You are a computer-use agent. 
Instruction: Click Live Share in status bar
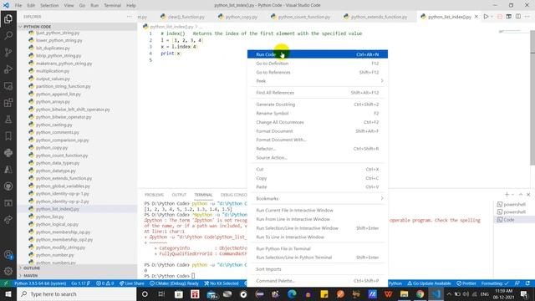pyautogui.click(x=132, y=283)
